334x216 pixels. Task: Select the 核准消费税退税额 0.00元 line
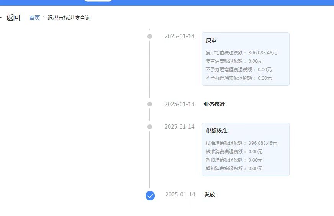click(x=234, y=151)
